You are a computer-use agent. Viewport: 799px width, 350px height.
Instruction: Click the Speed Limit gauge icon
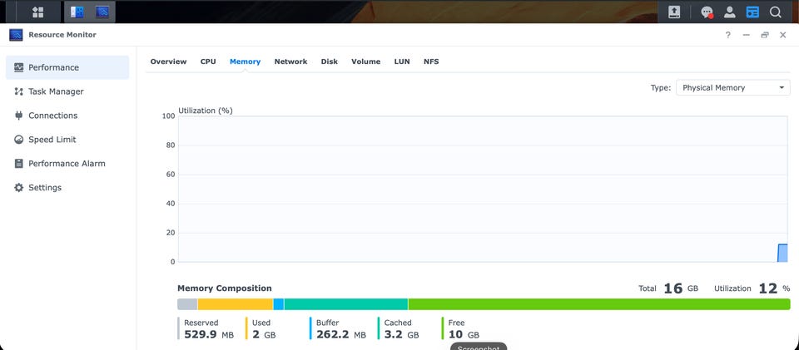tap(19, 140)
